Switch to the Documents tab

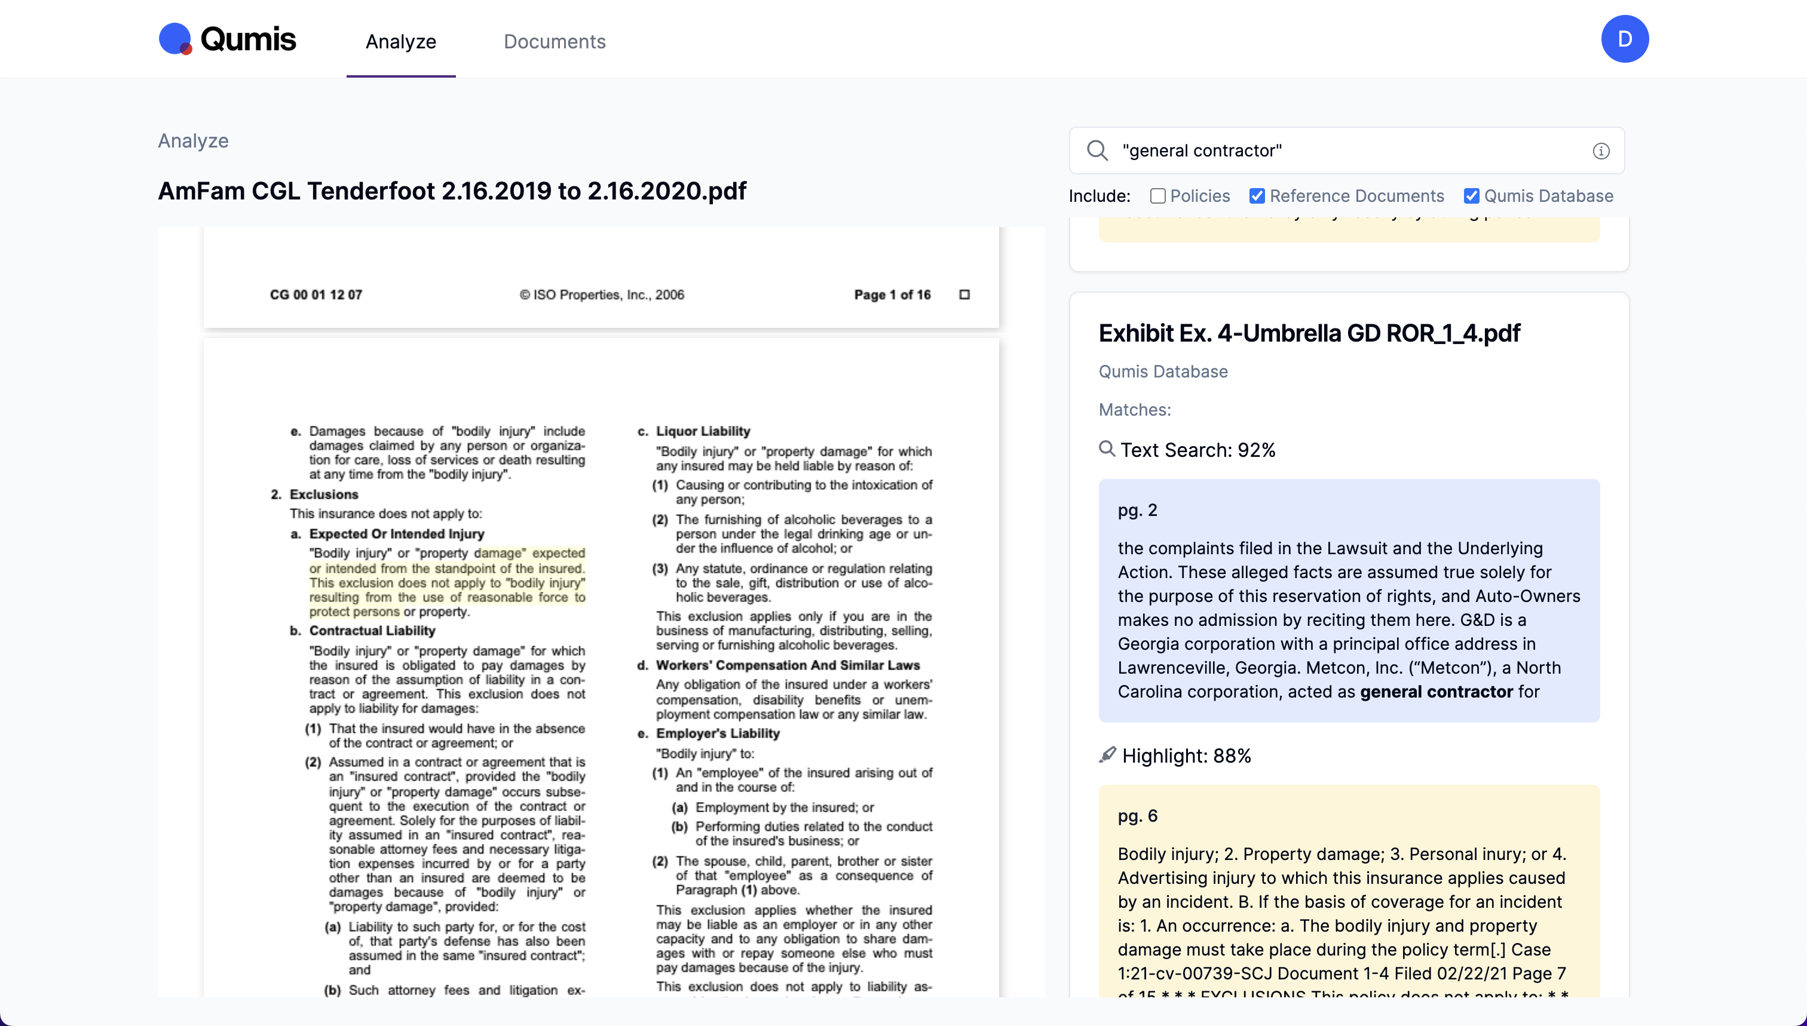tap(554, 42)
